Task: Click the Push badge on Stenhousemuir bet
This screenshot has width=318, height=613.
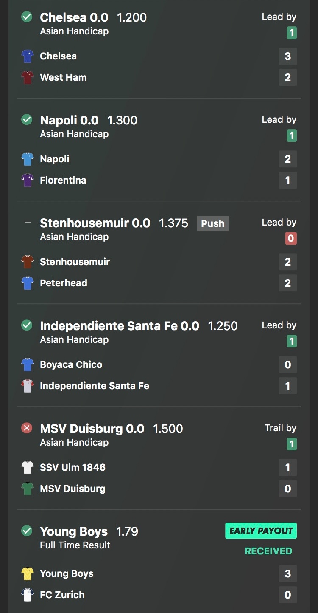Action: tap(212, 223)
